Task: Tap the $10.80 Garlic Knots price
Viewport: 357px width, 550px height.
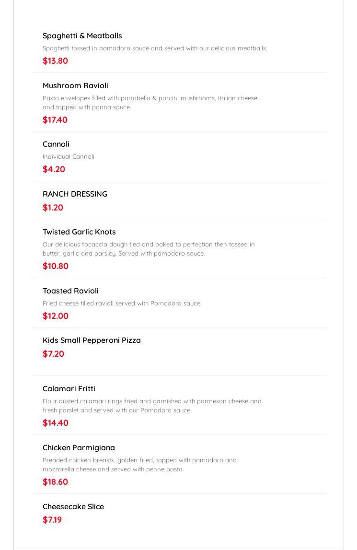Action: coord(56,266)
